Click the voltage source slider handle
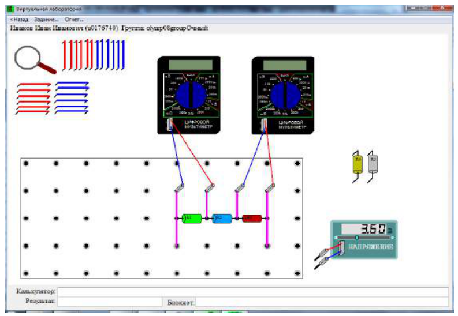The width and height of the screenshot is (458, 316). (357, 238)
